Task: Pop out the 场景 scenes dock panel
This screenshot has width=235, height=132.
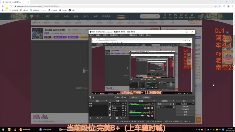Action: (x=107, y=101)
